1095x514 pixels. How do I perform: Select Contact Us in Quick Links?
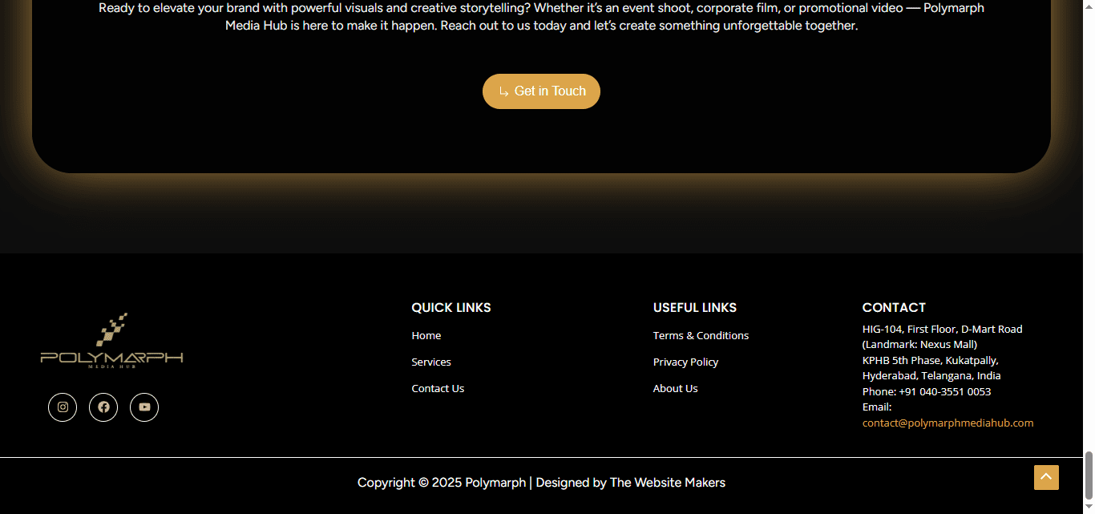click(x=438, y=389)
